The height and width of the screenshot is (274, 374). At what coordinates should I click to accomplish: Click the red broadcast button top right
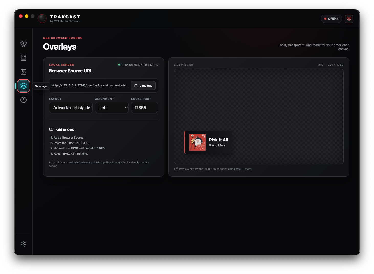349,19
